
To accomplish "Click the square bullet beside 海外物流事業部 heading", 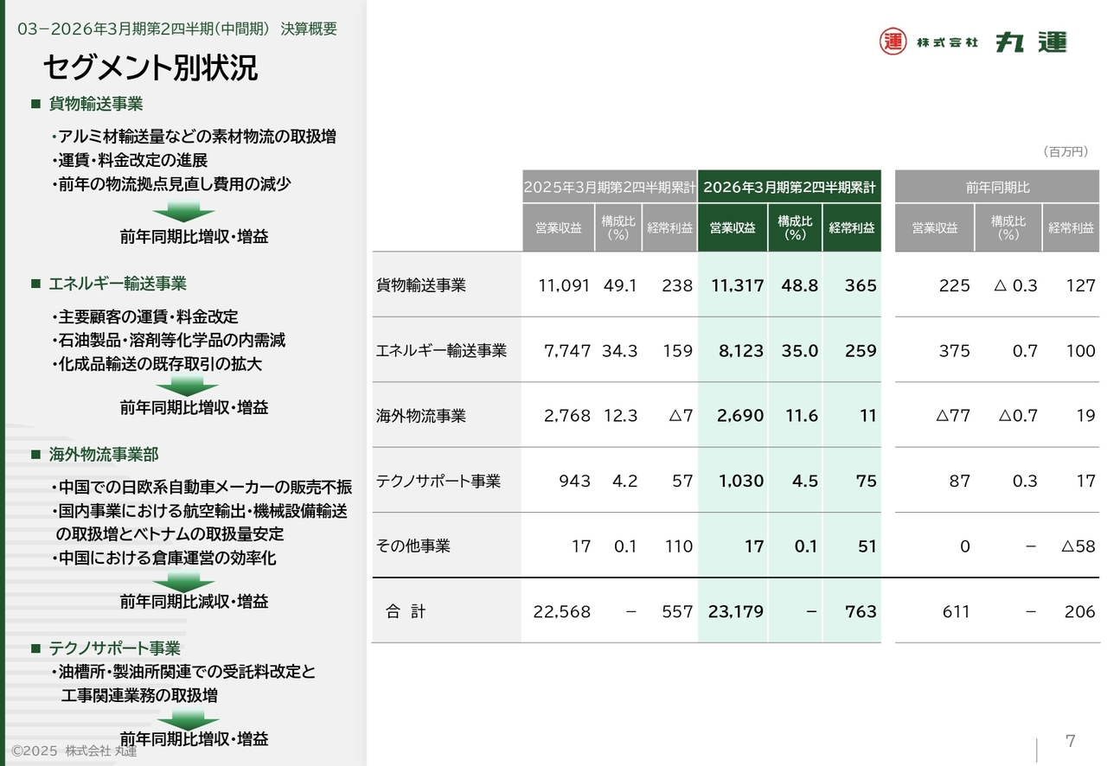I will pos(36,455).
